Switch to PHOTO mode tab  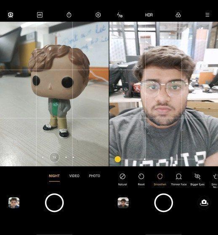click(94, 176)
